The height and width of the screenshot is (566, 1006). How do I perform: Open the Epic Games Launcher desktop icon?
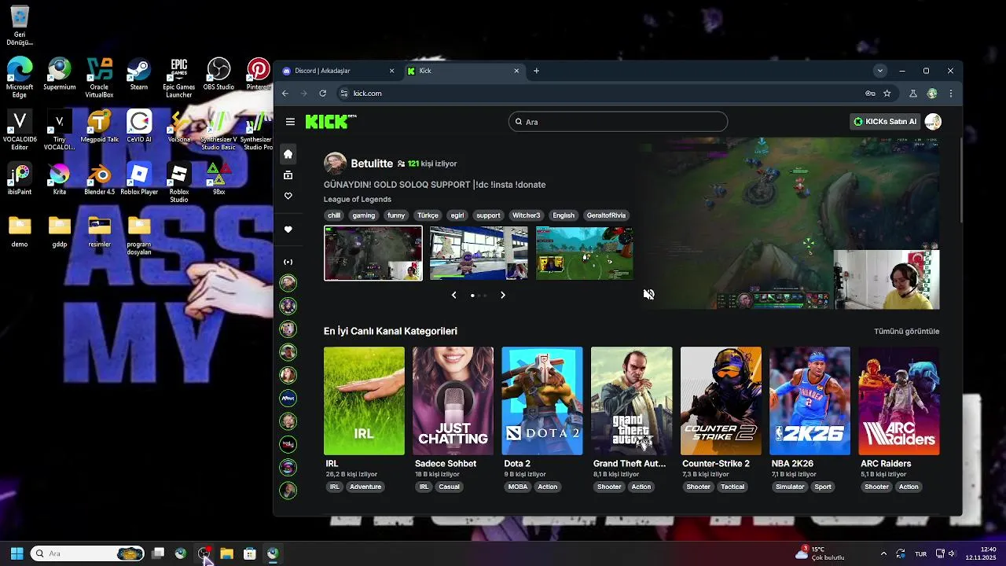[x=178, y=79]
